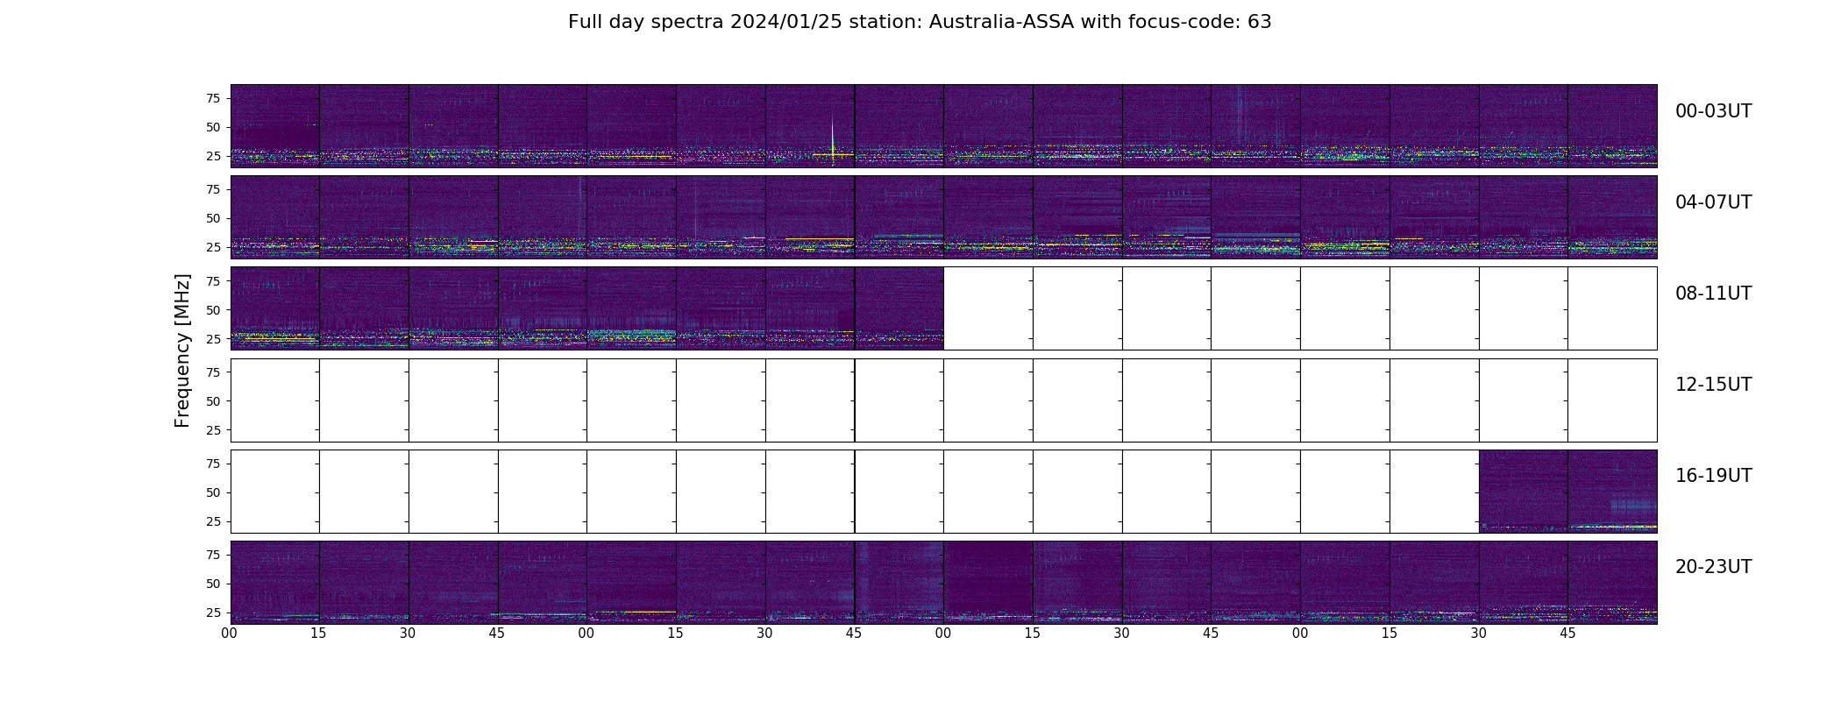1841x701 pixels.
Task: Click the "25" frequency tick of the 20-23UT row
Action: [x=213, y=612]
